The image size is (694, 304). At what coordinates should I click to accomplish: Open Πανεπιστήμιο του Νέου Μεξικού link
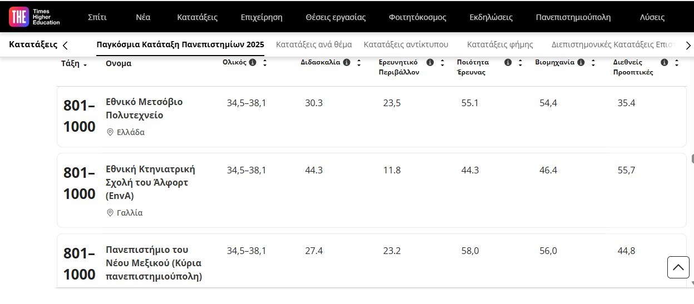point(154,263)
